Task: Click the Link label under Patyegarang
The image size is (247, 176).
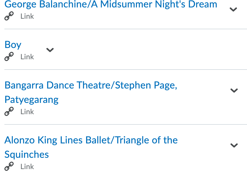Action: click(x=27, y=112)
